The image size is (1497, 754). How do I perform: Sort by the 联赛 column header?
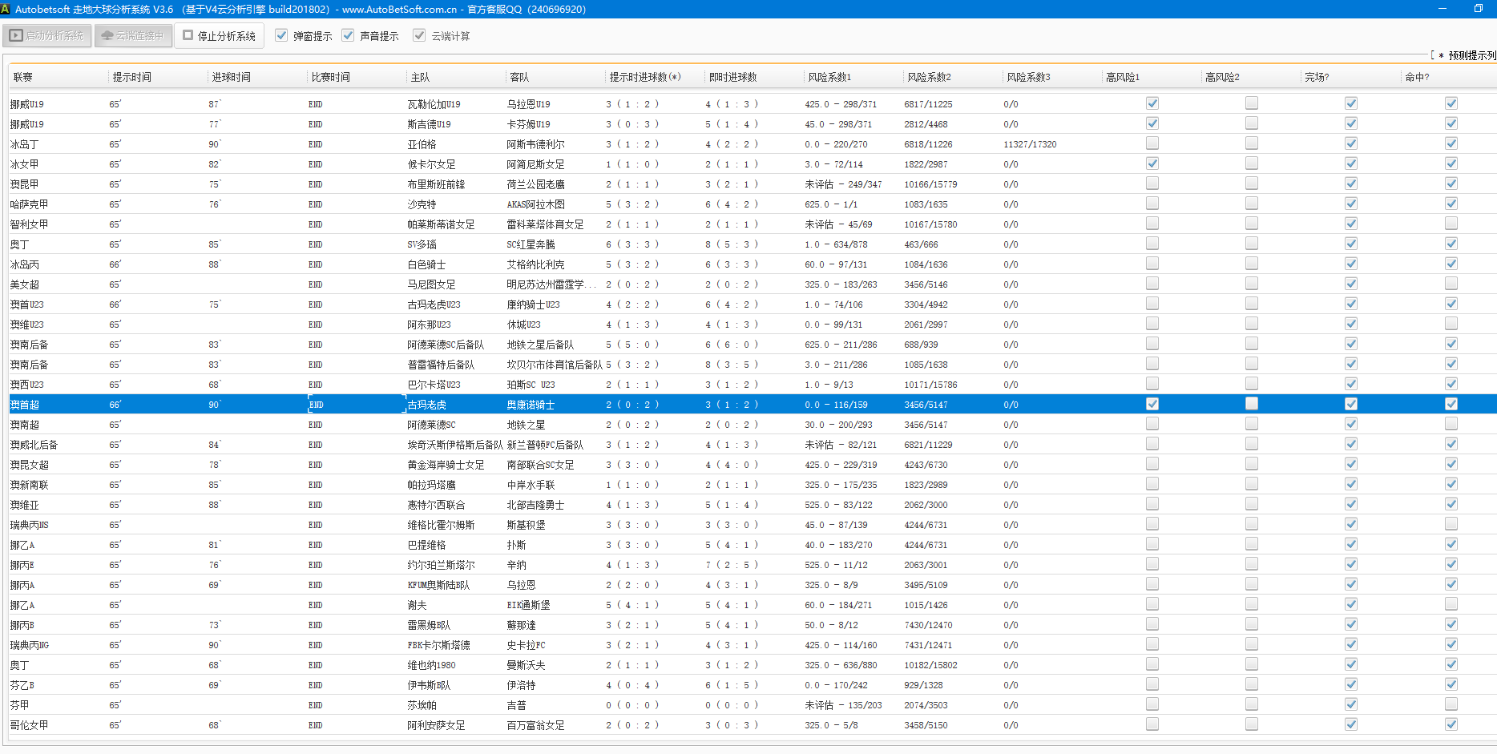pos(23,77)
